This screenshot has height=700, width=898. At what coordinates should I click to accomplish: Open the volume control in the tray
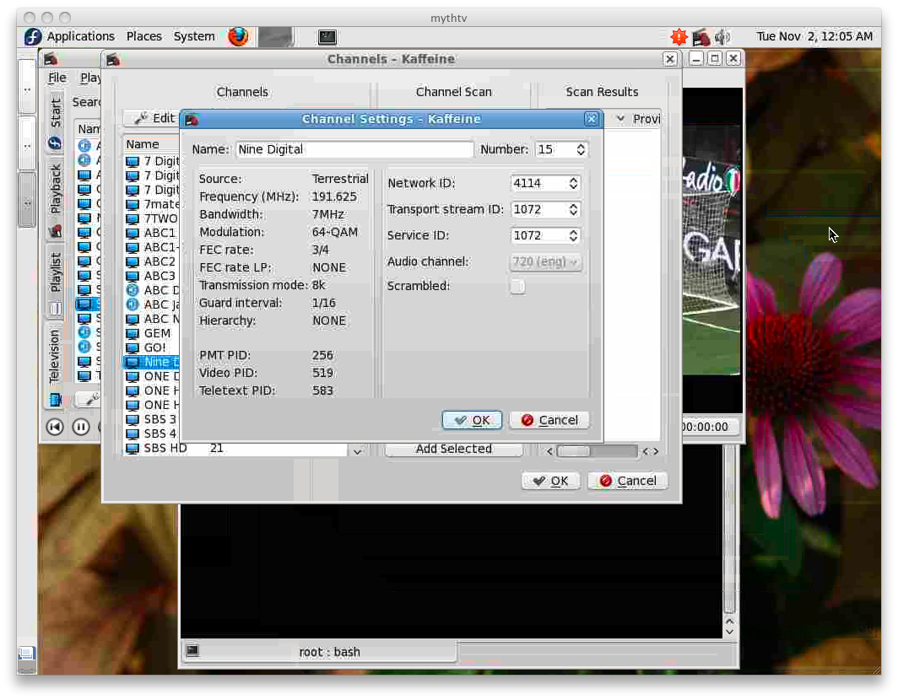pyautogui.click(x=722, y=36)
